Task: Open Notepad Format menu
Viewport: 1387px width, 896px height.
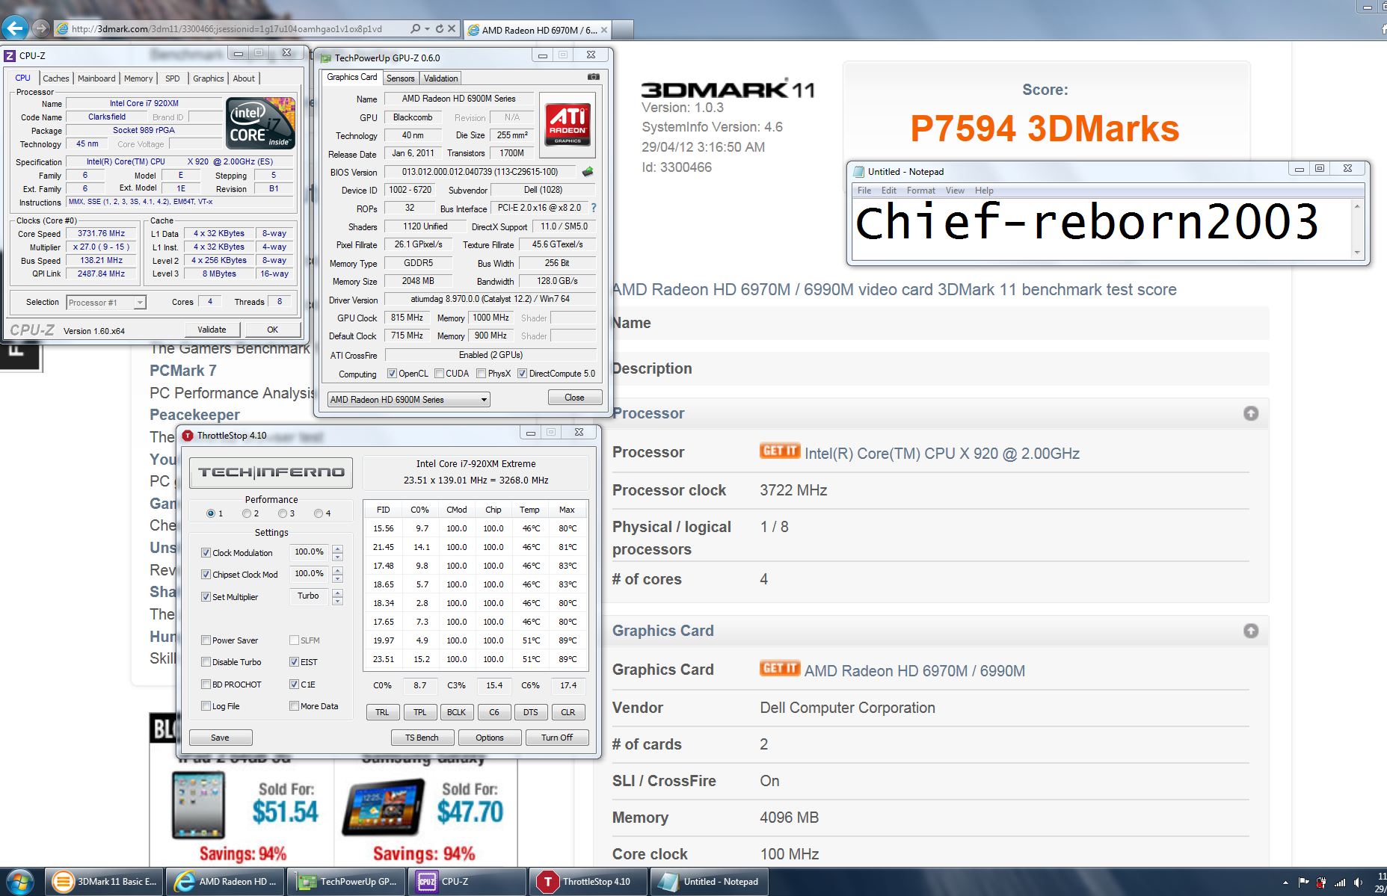Action: click(920, 191)
